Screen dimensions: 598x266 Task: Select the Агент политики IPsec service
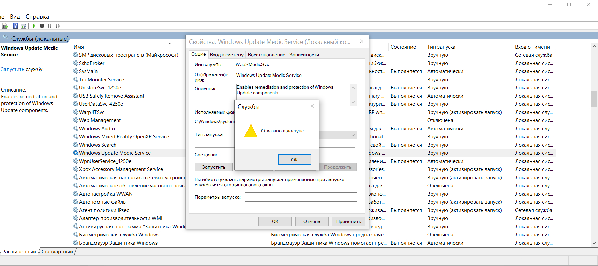[104, 210]
